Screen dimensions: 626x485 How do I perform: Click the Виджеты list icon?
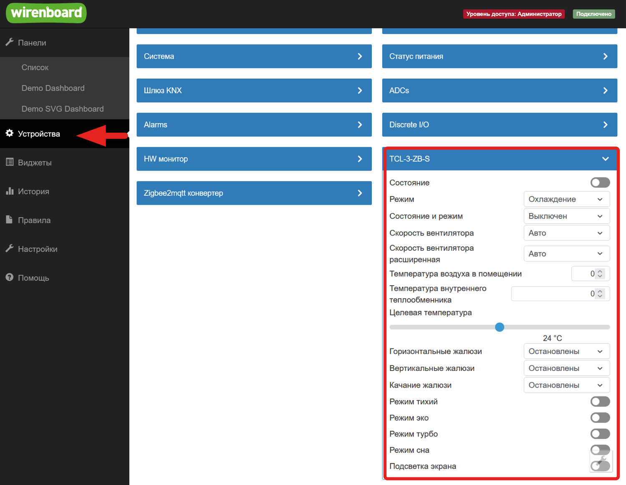9,162
